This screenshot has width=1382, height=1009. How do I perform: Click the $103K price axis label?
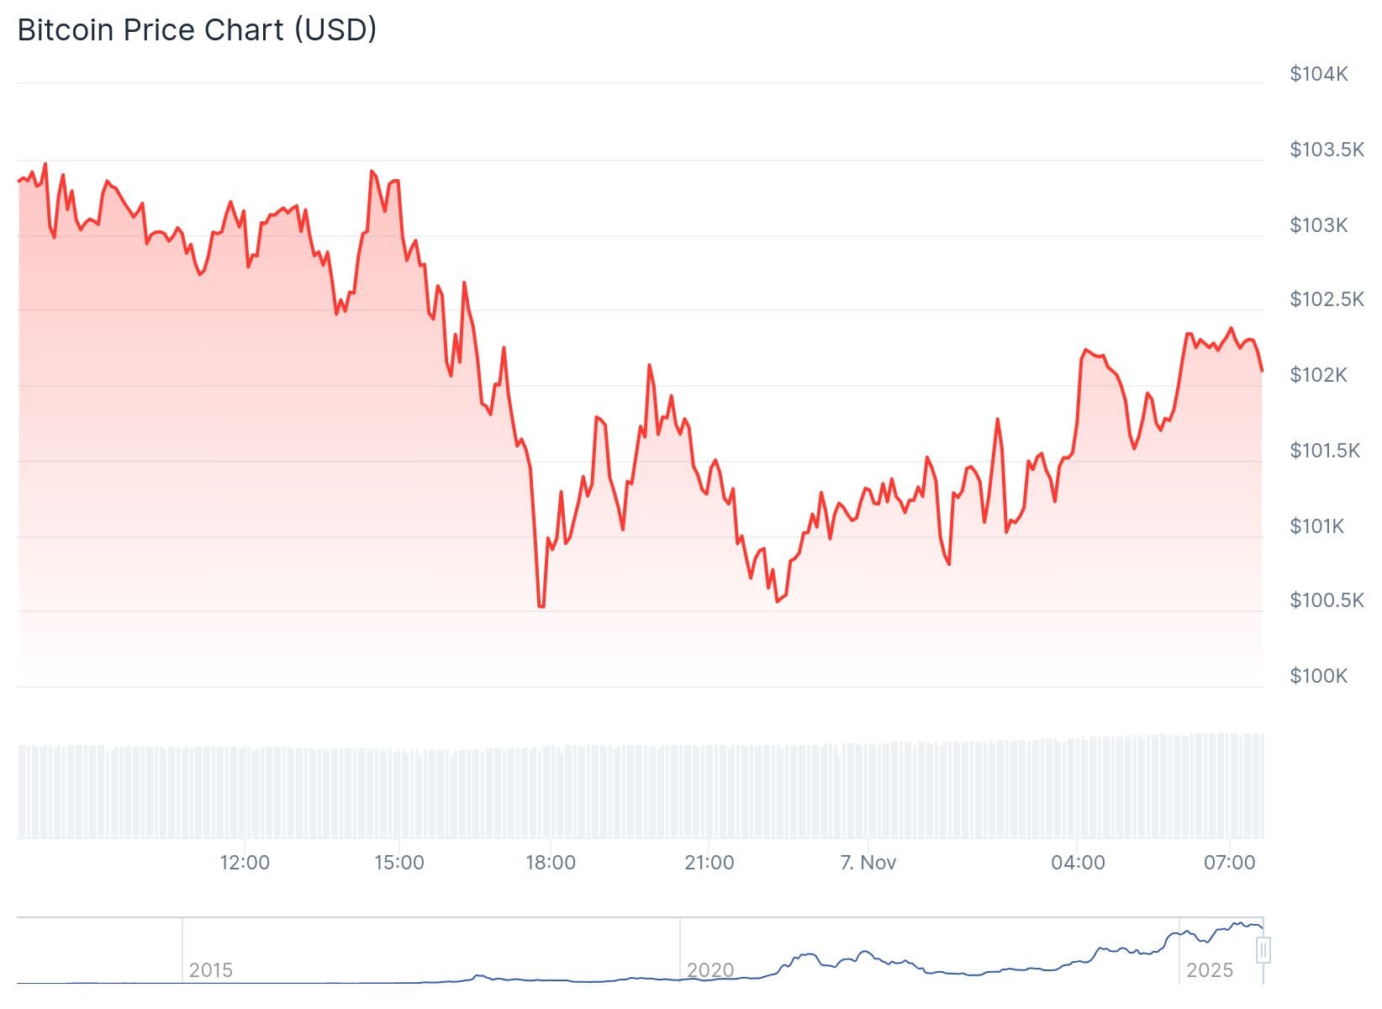[1318, 225]
